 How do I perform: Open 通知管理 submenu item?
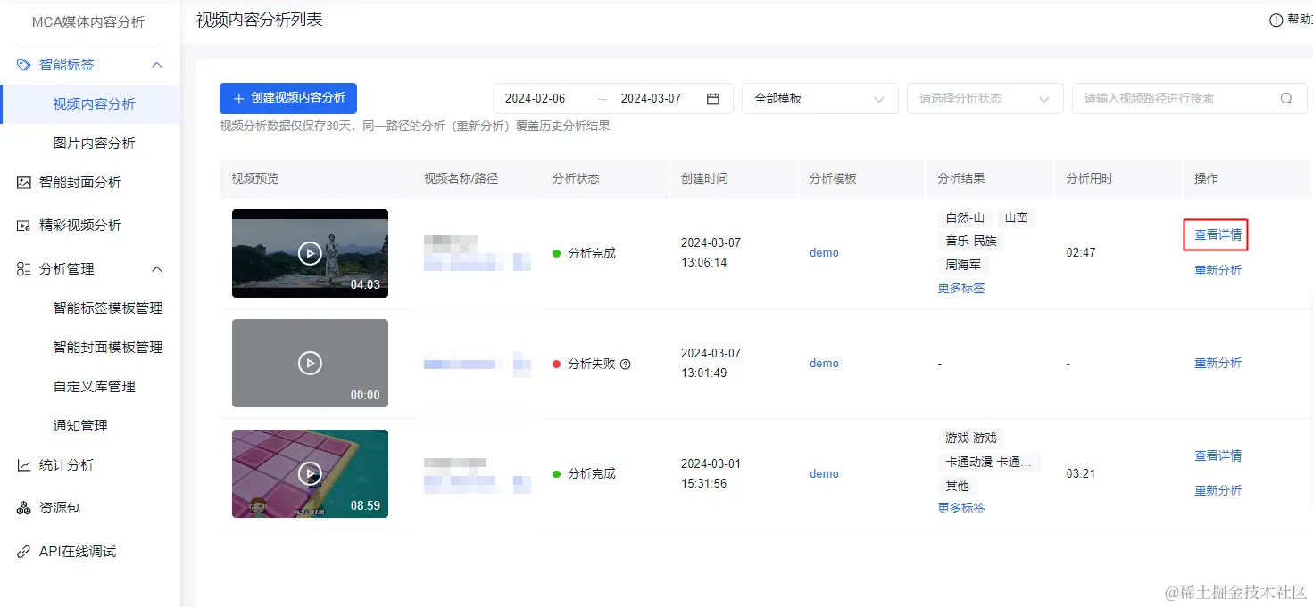click(80, 426)
